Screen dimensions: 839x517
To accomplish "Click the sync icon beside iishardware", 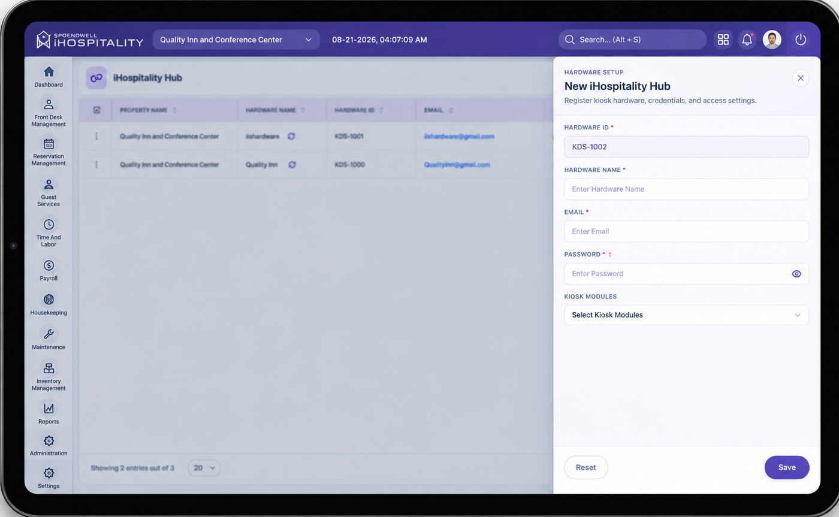I will 291,136.
